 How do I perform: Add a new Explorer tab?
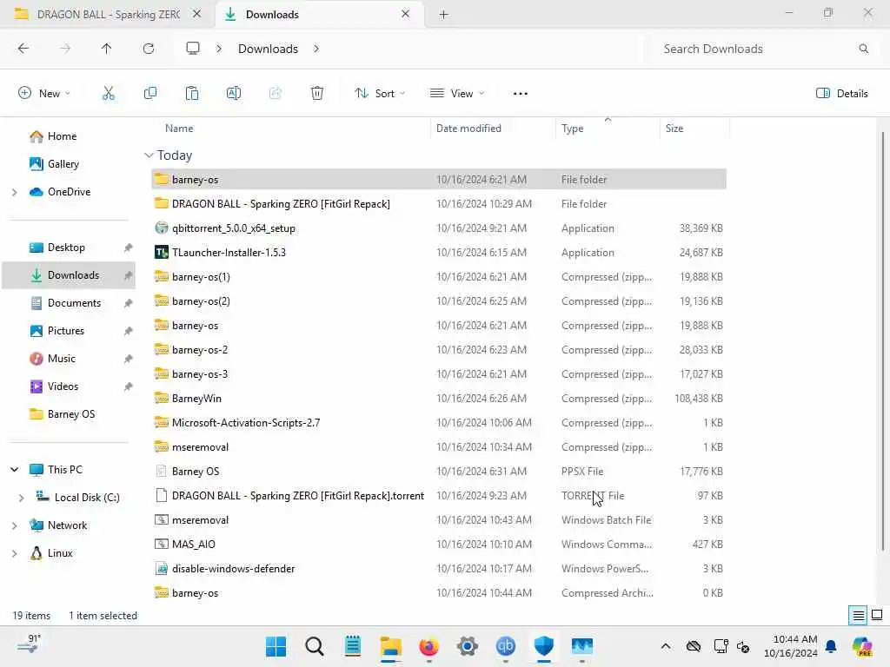(x=444, y=15)
